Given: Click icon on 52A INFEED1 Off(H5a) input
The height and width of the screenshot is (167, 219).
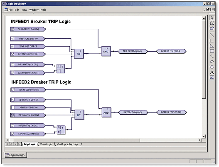Looking at the screenshot, I should click(12, 72).
